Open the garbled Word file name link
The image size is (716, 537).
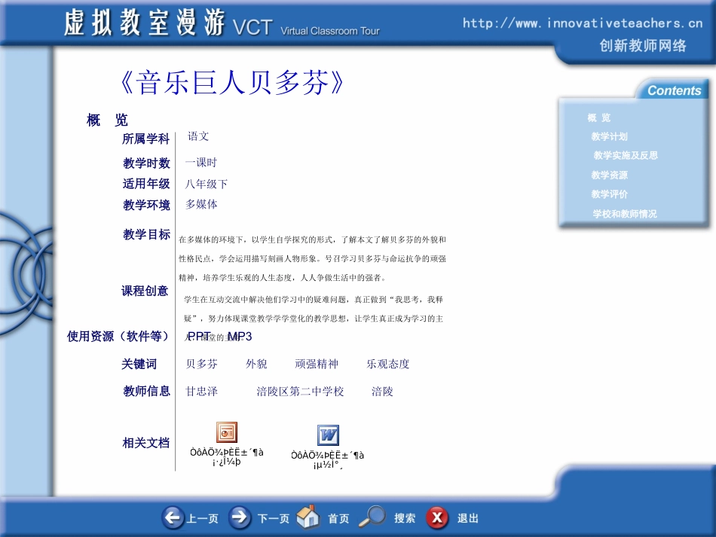click(327, 459)
